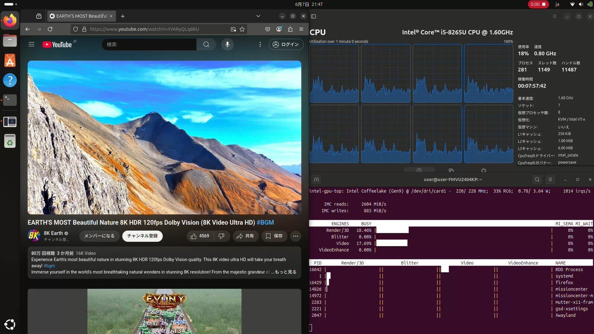Add a new terminal tab icon

[316, 180]
